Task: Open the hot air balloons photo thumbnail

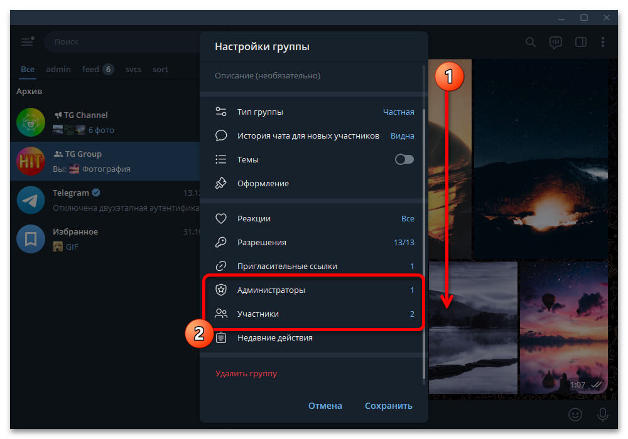Action: [563, 327]
